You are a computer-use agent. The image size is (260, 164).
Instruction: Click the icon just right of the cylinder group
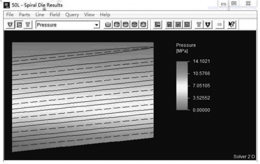pyautogui.click(x=158, y=25)
